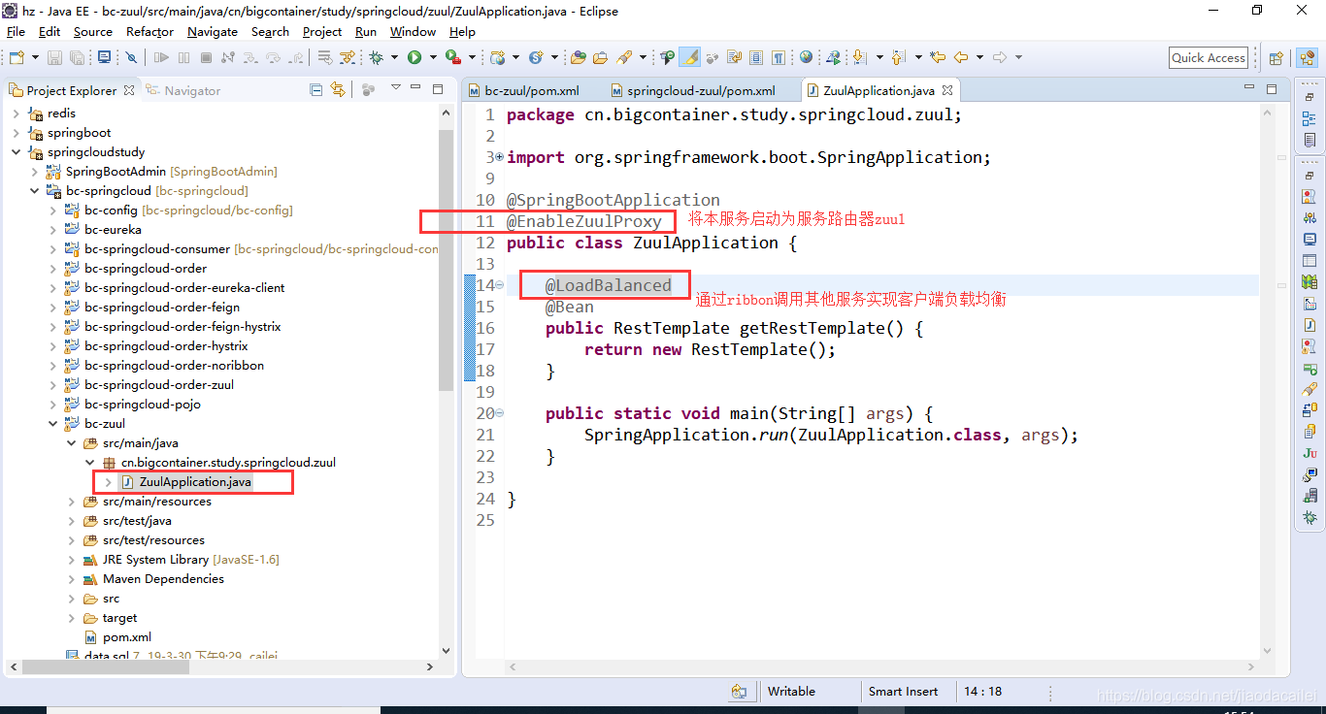The width and height of the screenshot is (1326, 714).
Task: Toggle Mark Occurrences highlighter button
Action: tap(690, 57)
